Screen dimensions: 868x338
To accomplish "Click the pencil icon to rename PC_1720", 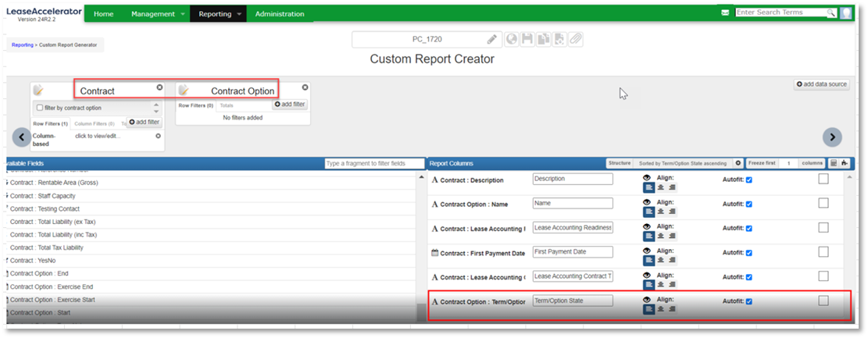I will 491,39.
